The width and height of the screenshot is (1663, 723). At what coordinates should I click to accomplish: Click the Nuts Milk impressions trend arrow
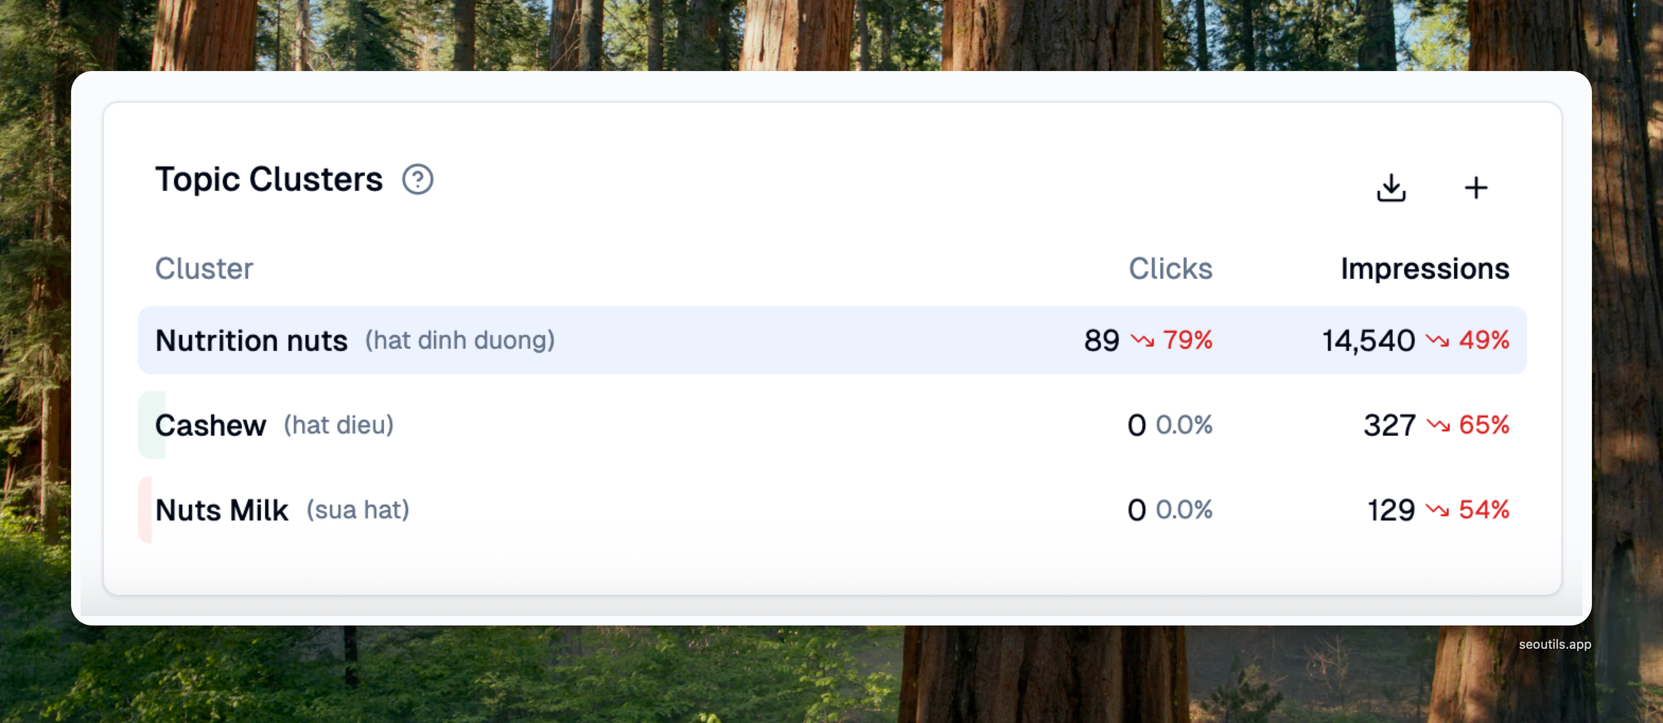tap(1438, 510)
